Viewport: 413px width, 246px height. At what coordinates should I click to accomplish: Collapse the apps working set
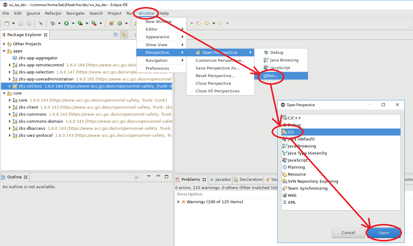tap(4, 51)
